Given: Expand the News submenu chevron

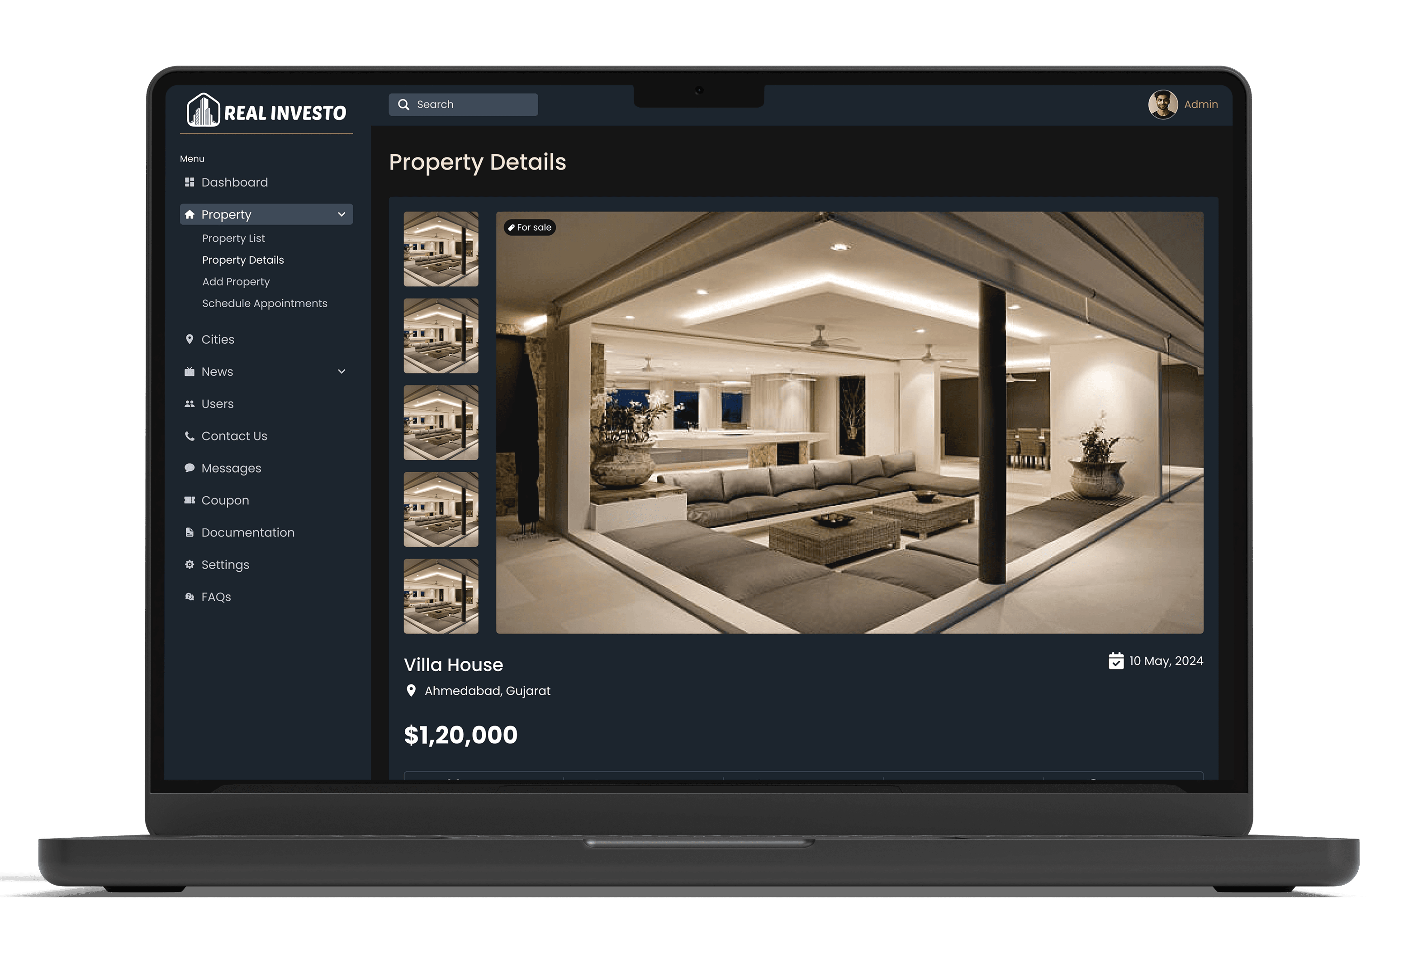Looking at the screenshot, I should click(341, 372).
